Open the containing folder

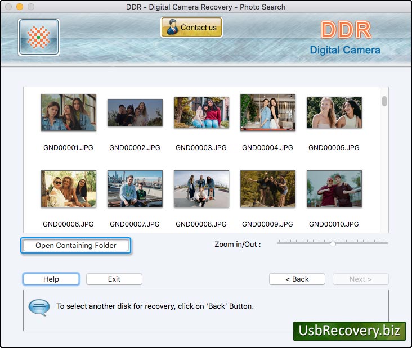pos(75,245)
